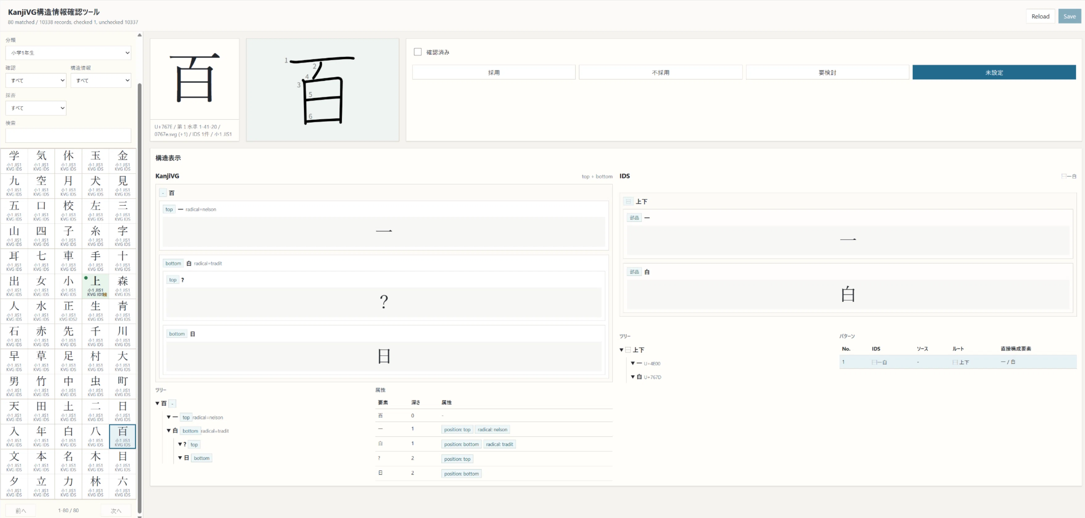Select the 不採用 status button
This screenshot has height=518, width=1085.
click(660, 72)
